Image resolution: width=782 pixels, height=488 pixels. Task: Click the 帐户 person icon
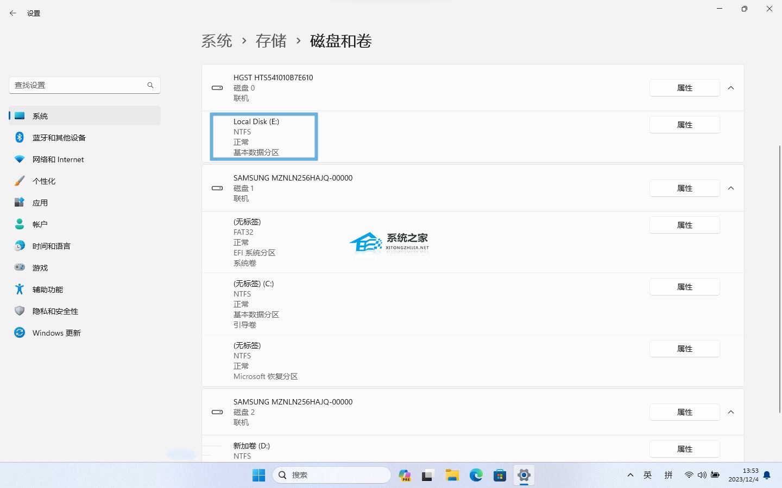coord(20,224)
